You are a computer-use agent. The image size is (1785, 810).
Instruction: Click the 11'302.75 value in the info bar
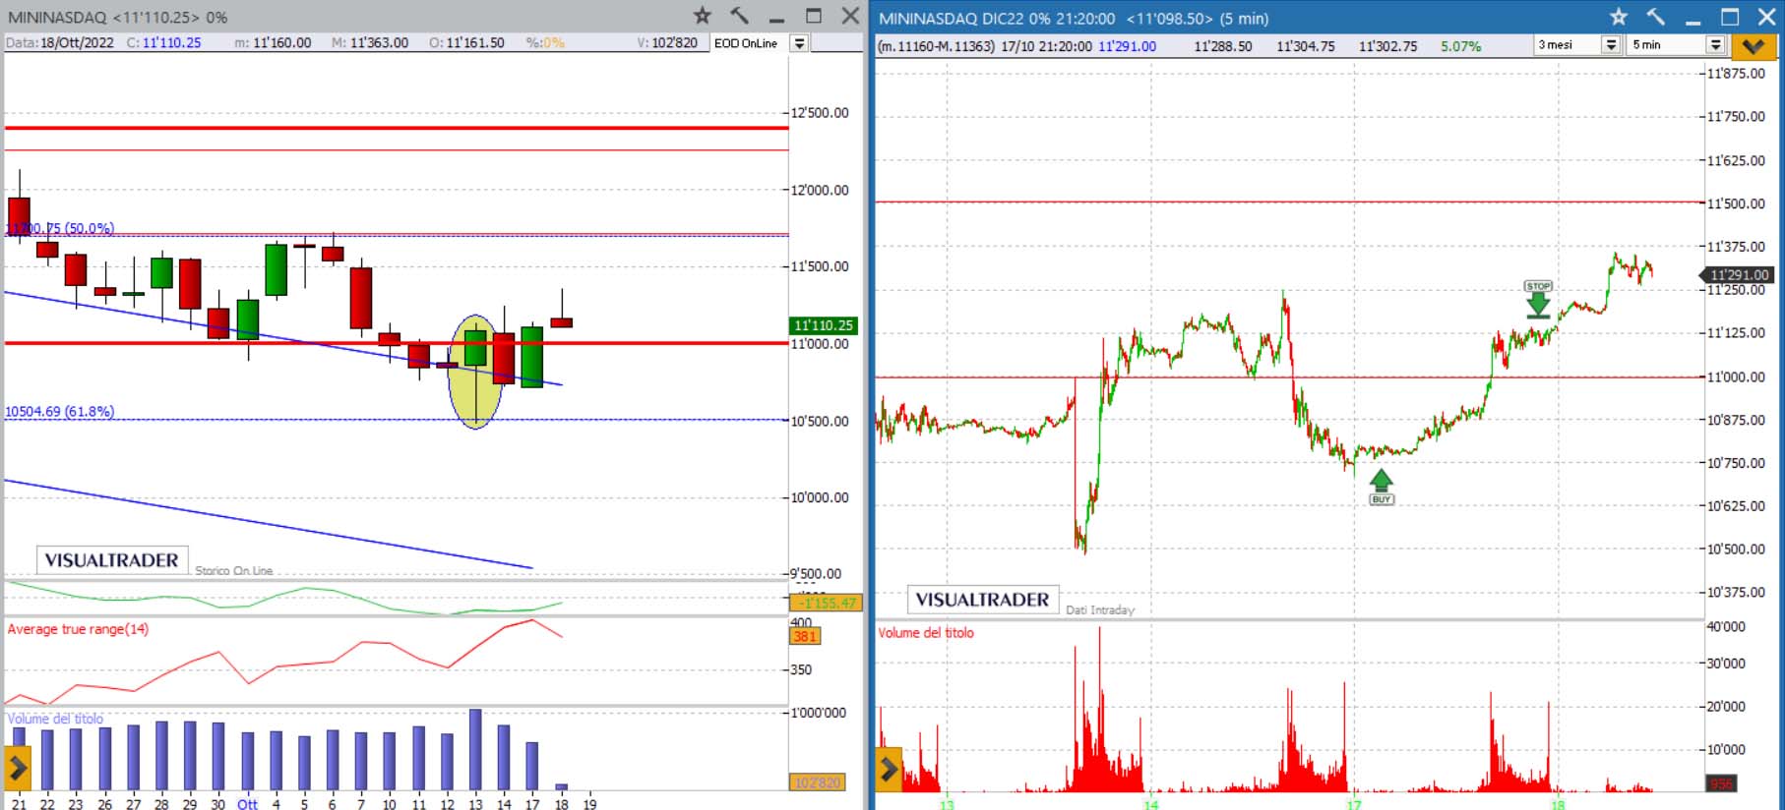tap(1388, 46)
